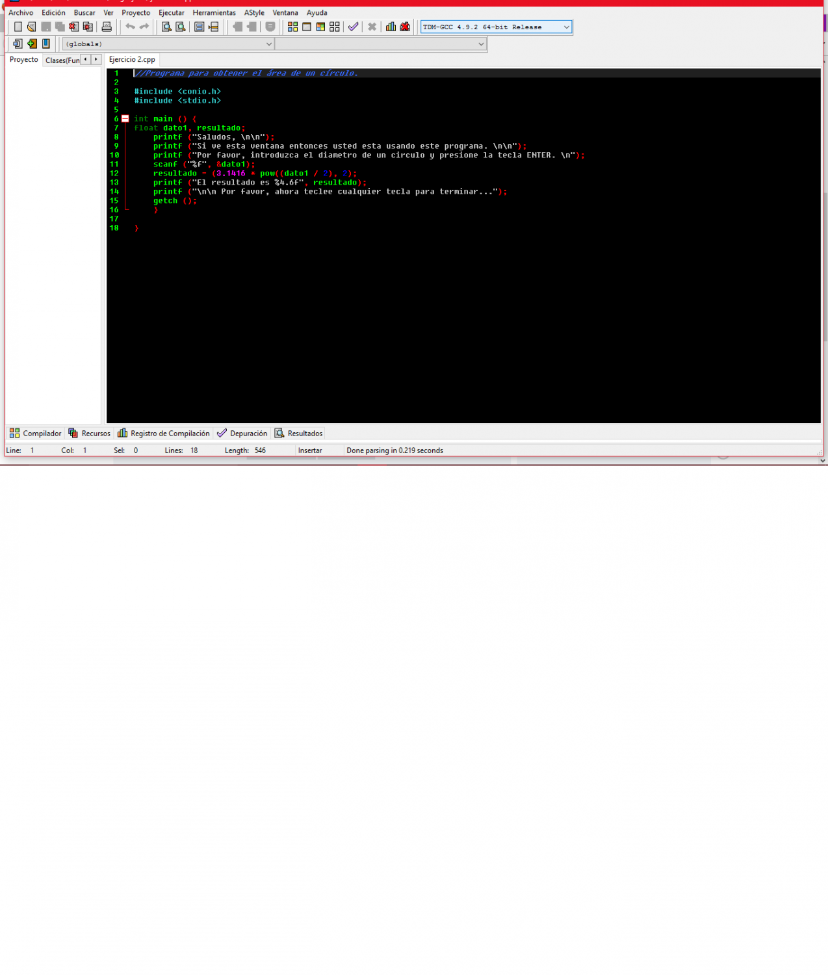
Task: Click the Save All icon
Action: (60, 27)
